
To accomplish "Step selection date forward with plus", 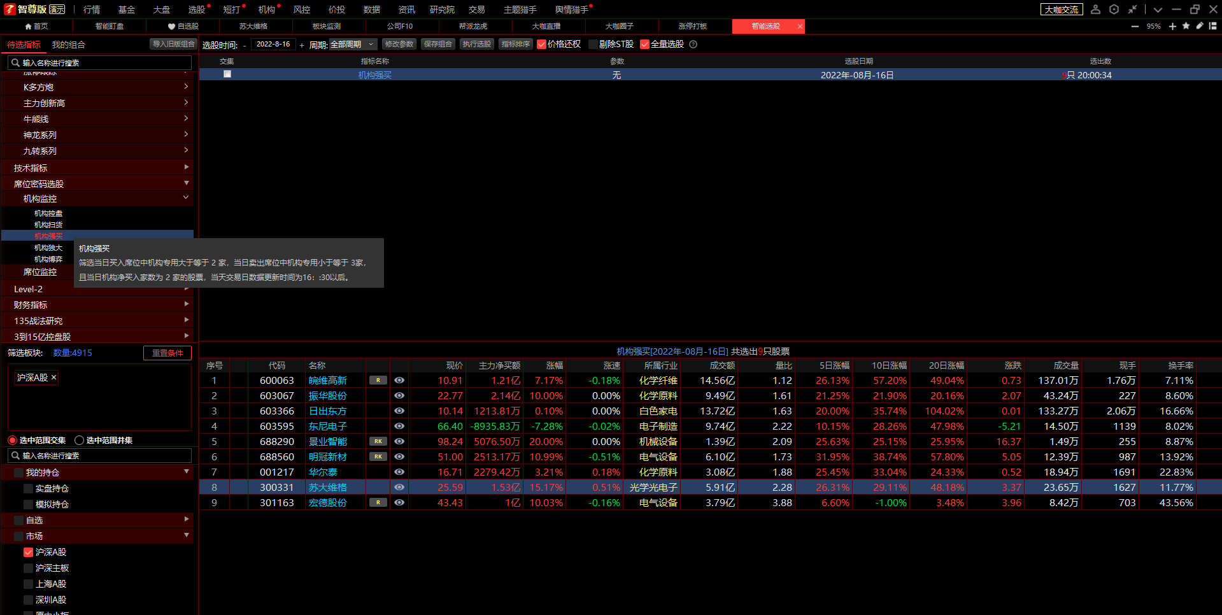I will pos(302,45).
